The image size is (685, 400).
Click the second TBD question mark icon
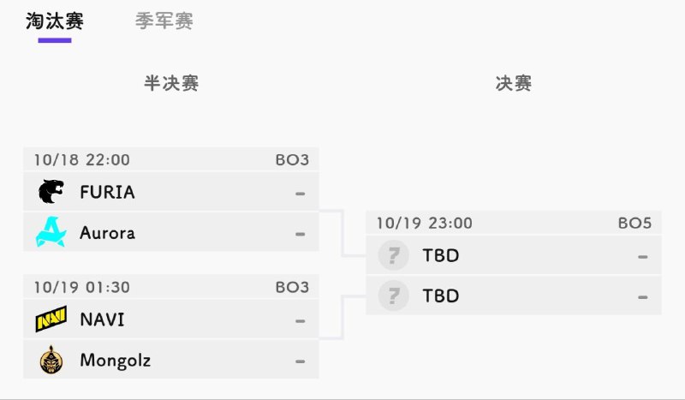(393, 296)
